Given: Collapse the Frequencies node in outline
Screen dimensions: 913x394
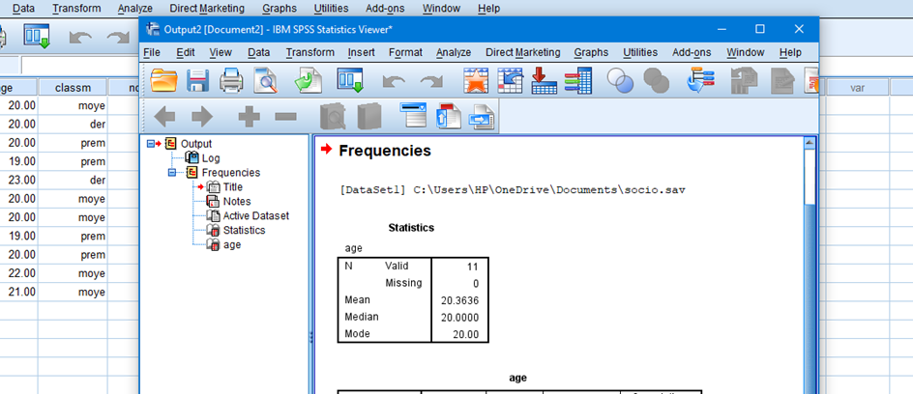Looking at the screenshot, I should (172, 173).
